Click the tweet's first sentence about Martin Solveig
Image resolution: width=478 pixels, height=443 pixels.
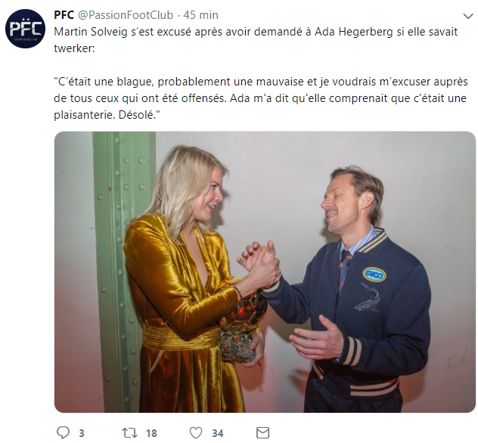[x=256, y=40]
